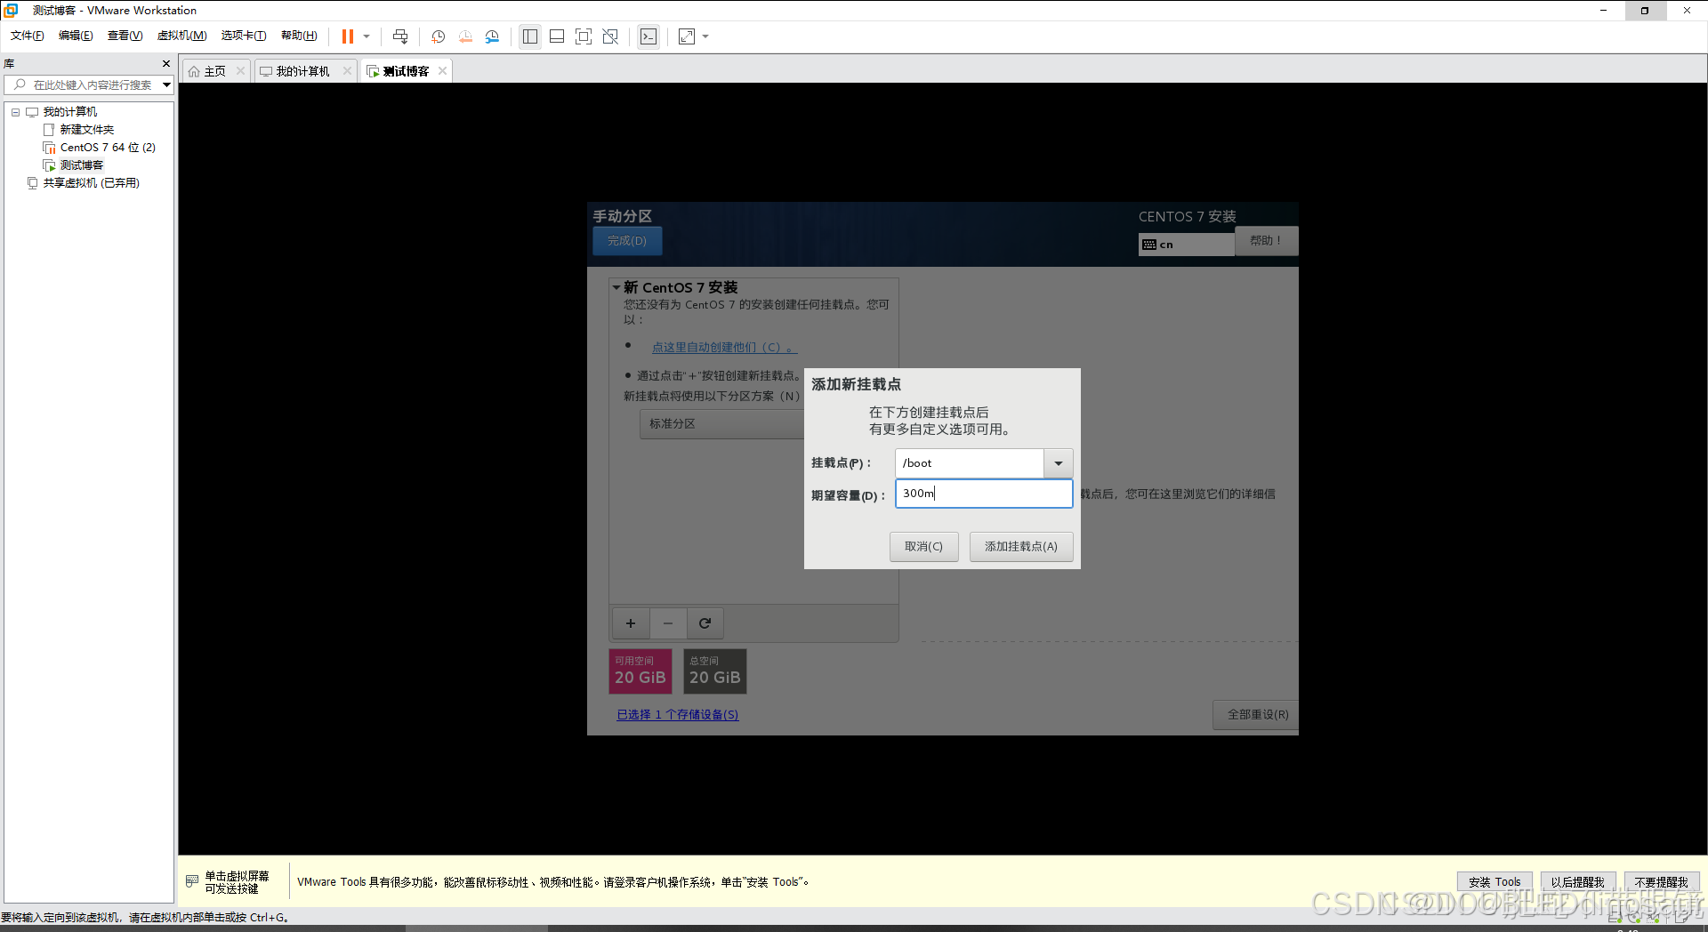Image resolution: width=1708 pixels, height=932 pixels.
Task: Open the 选项卡(T) menu
Action: (x=244, y=36)
